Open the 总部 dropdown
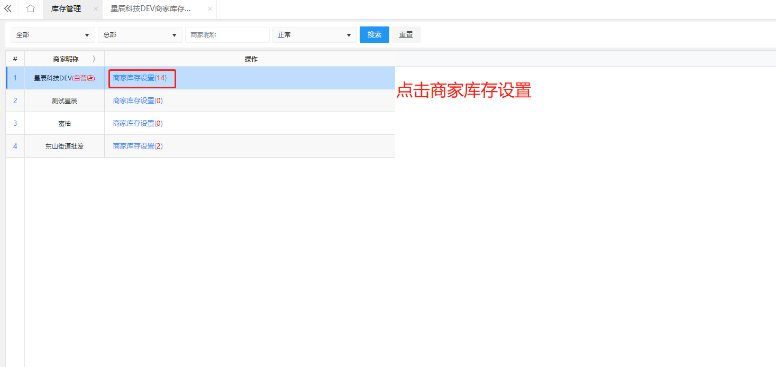This screenshot has width=776, height=367. 140,35
